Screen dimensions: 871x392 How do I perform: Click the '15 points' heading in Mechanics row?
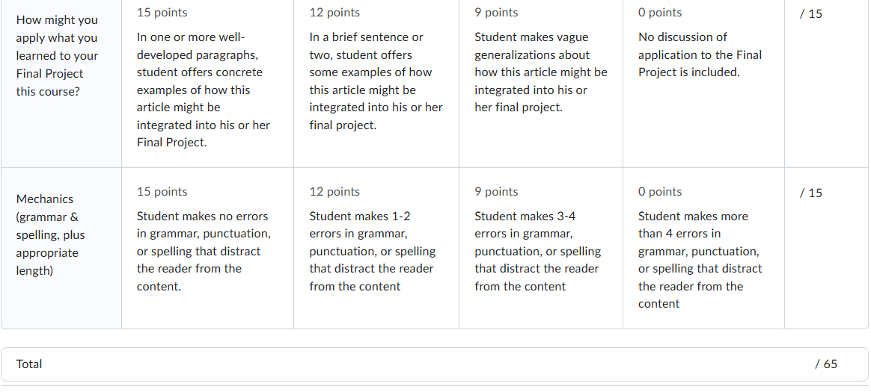click(x=162, y=192)
